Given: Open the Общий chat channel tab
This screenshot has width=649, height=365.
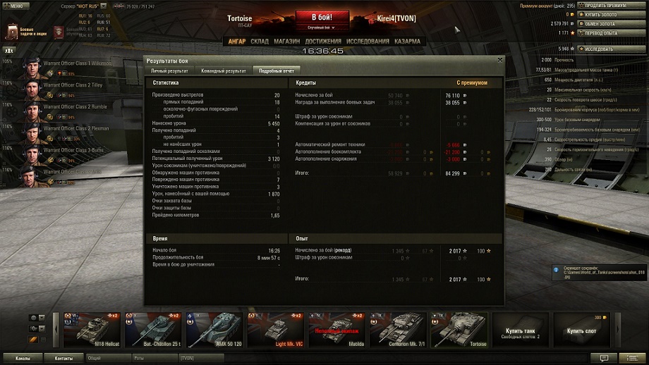Looking at the screenshot, I should click(x=109, y=358).
